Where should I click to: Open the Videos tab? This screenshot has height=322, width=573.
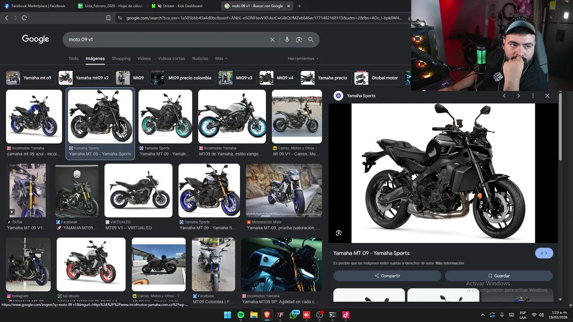tap(144, 59)
